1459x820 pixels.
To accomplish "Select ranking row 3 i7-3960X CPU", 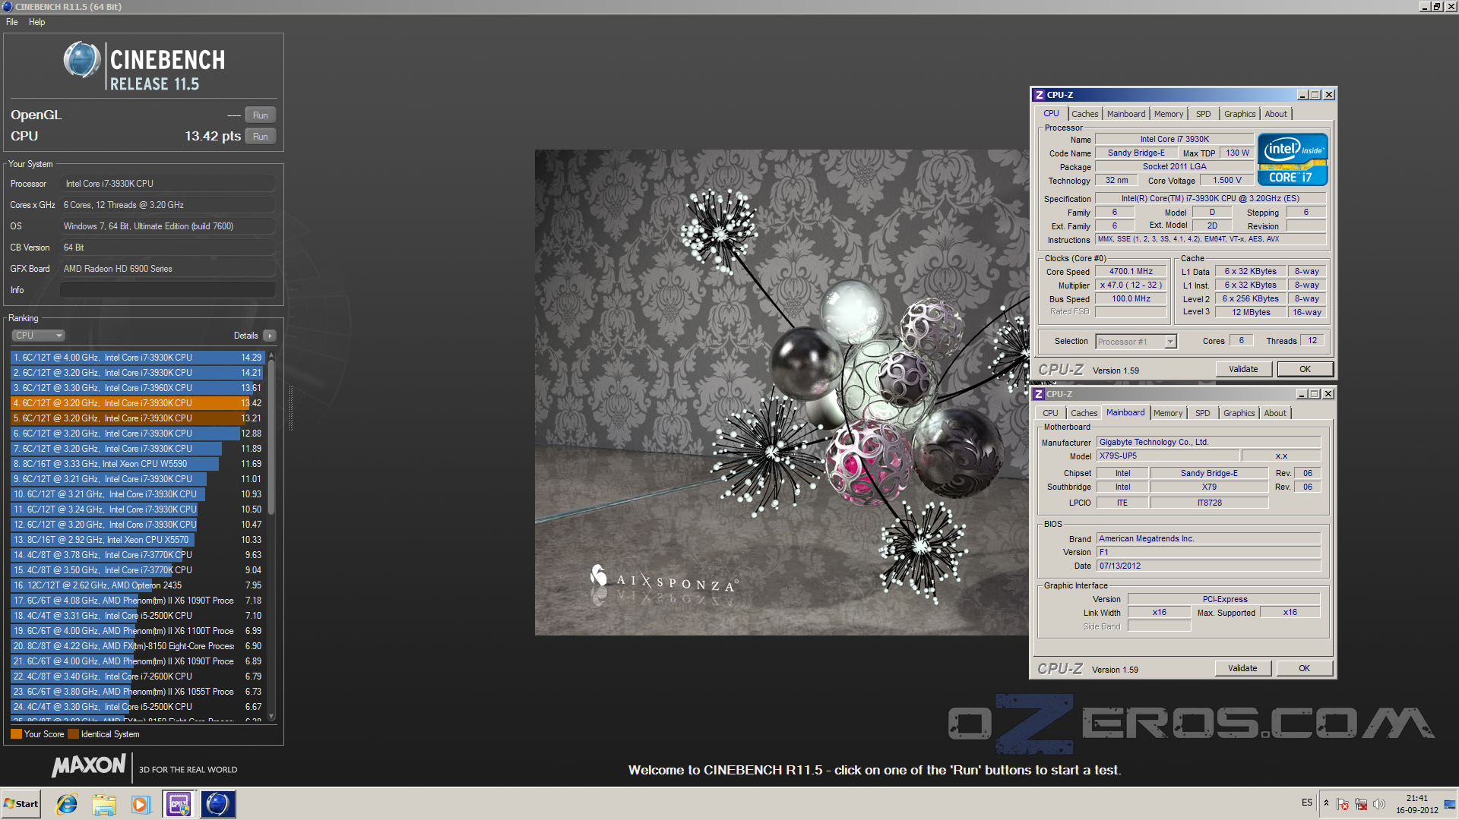I will [137, 388].
